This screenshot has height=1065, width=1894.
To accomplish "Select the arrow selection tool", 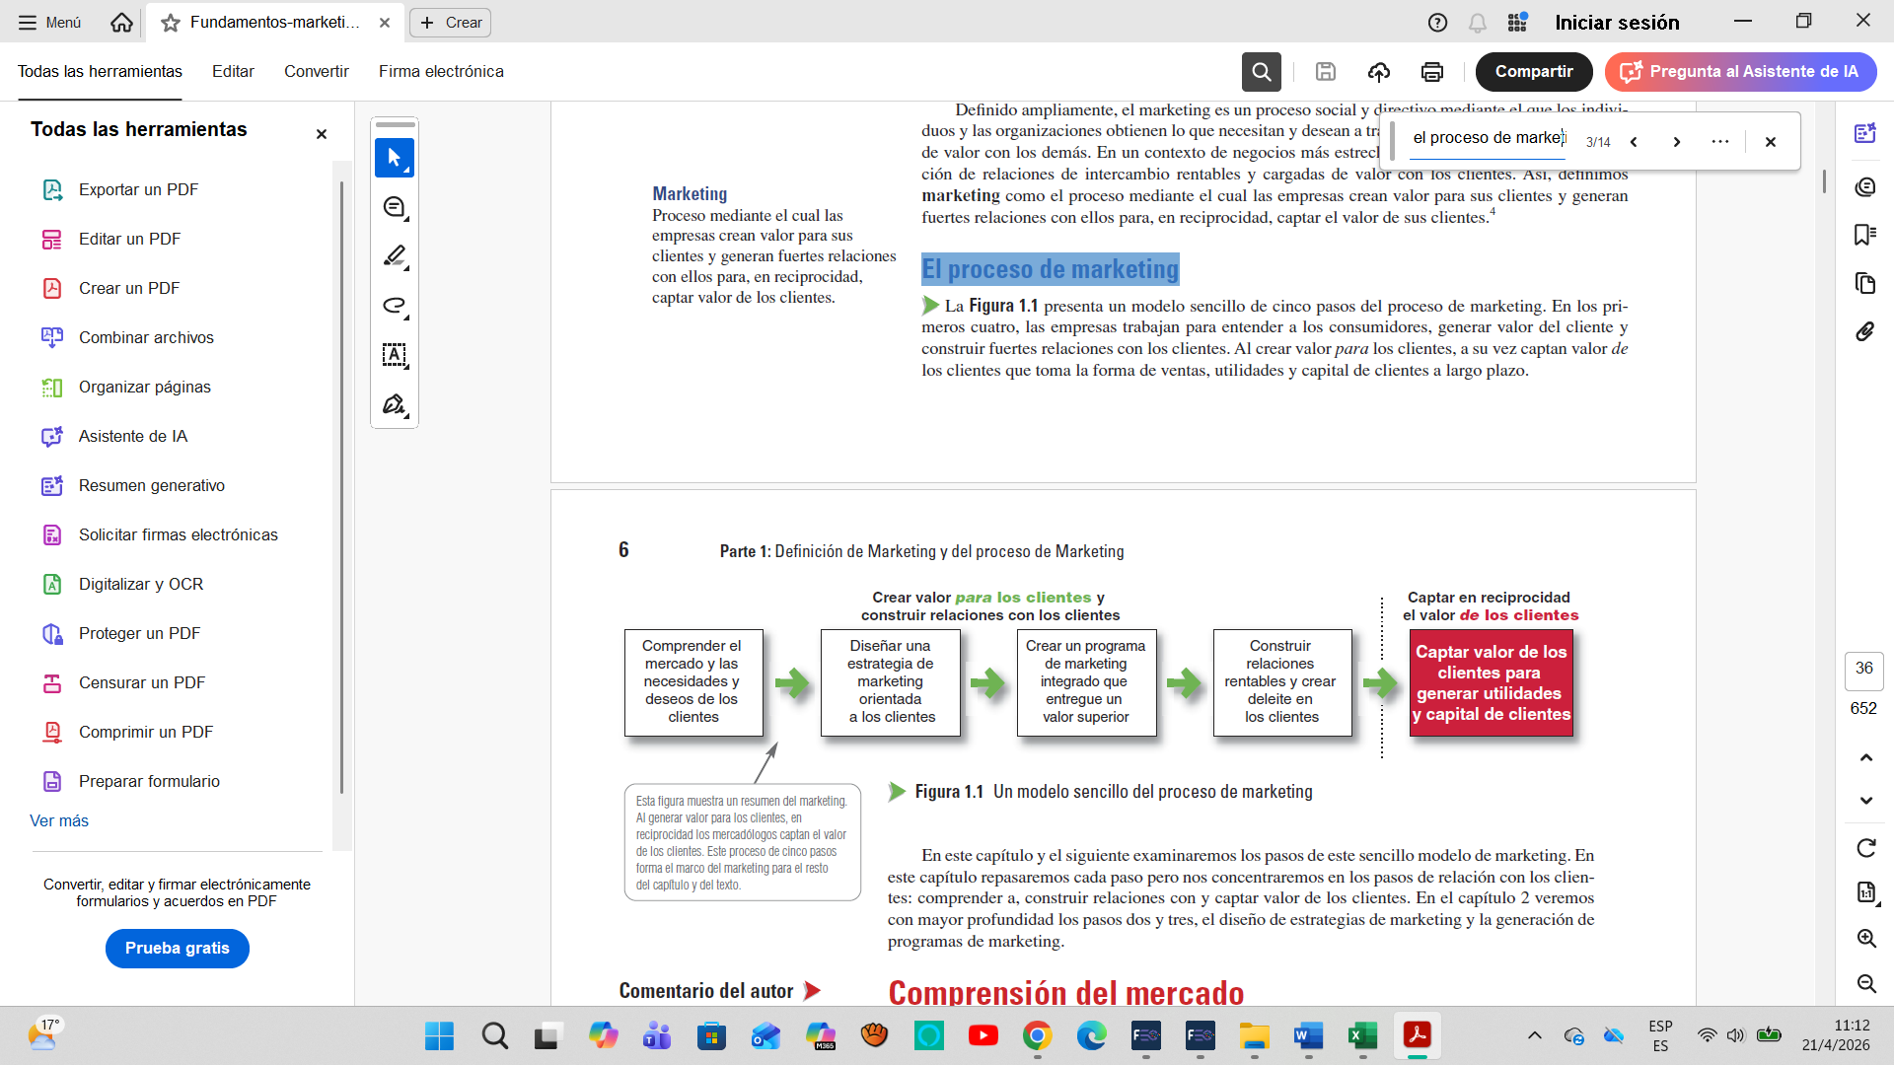I will (x=395, y=158).
